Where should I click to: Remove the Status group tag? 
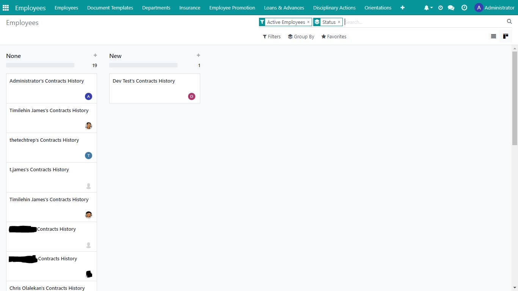(339, 22)
